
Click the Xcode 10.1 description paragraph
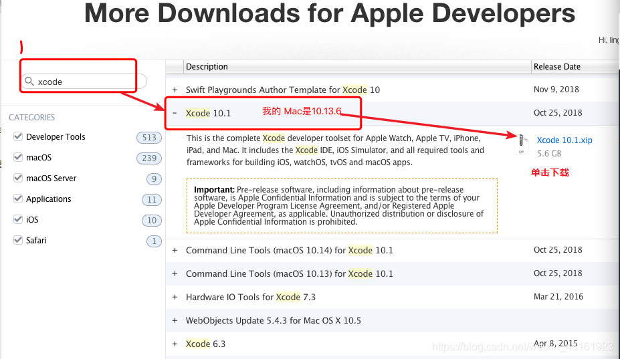click(335, 150)
